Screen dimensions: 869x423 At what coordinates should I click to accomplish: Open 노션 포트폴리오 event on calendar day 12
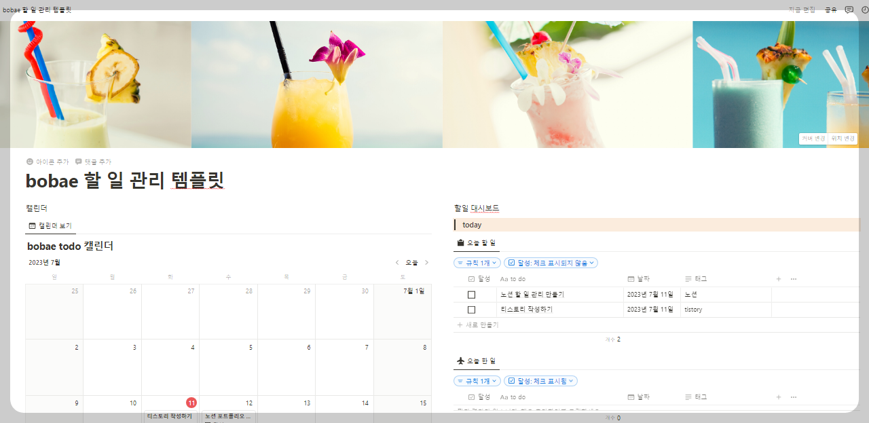tap(228, 416)
